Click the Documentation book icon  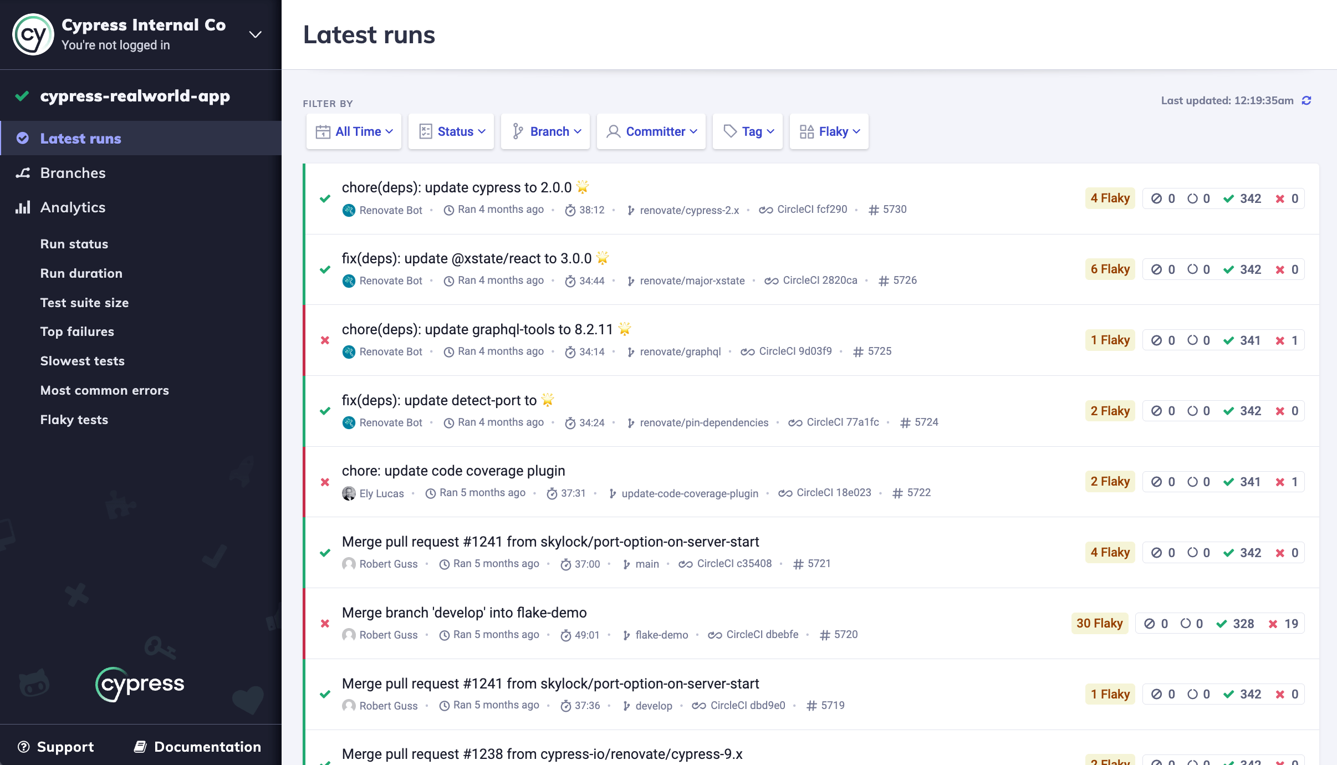click(140, 746)
